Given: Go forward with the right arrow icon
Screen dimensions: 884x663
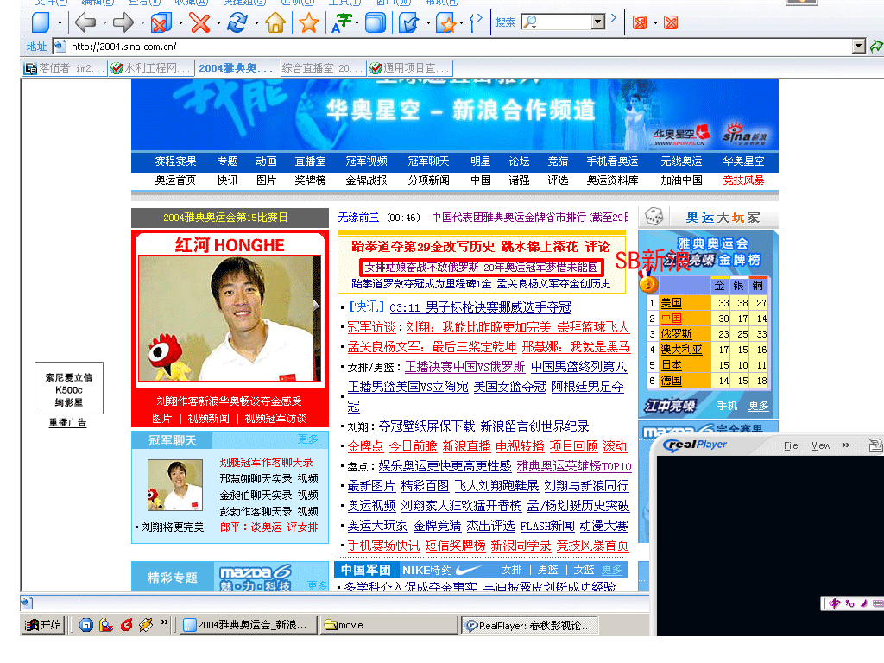Looking at the screenshot, I should click(123, 22).
